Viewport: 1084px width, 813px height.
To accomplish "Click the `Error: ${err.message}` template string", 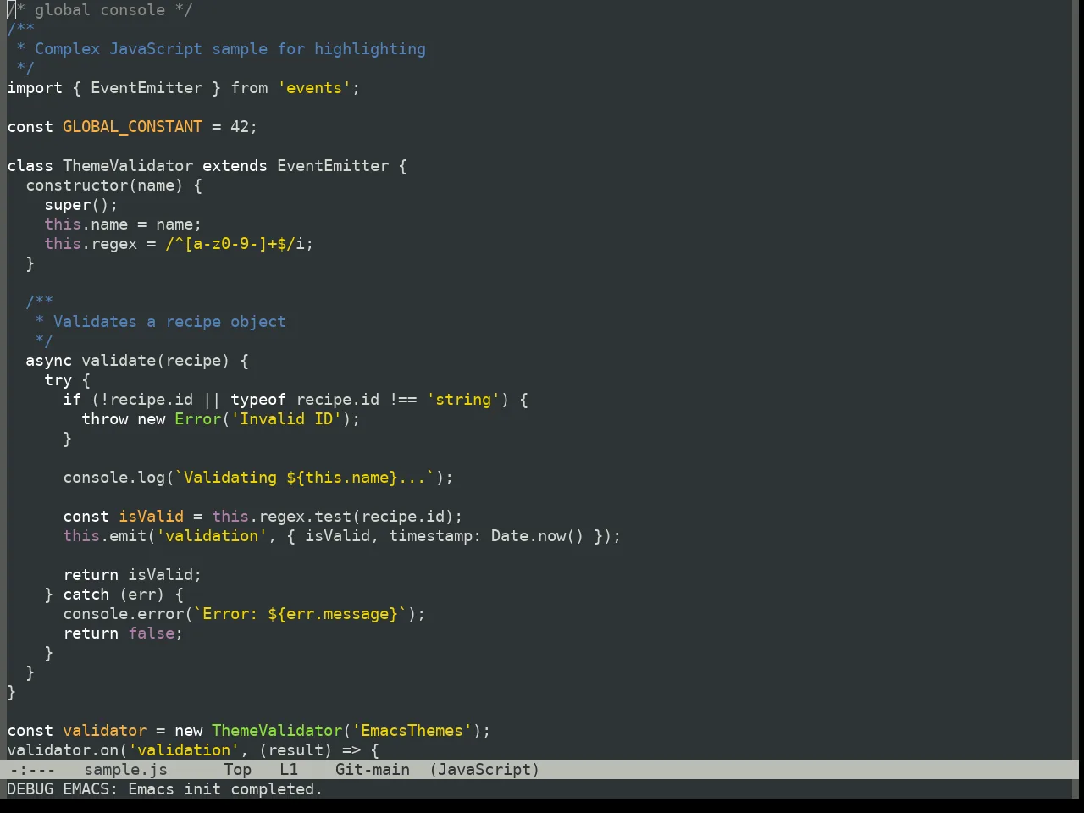I will (x=300, y=614).
